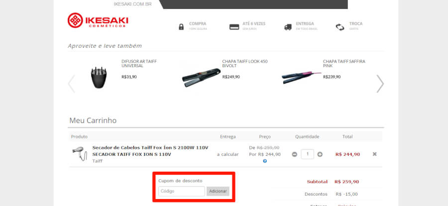The width and height of the screenshot is (448, 206).
Task: Click the quantity input box
Action: (x=308, y=154)
